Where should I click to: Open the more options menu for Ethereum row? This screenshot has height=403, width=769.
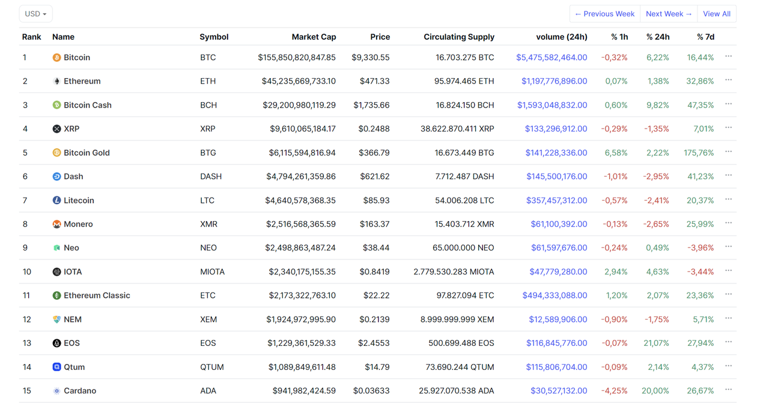coord(728,80)
